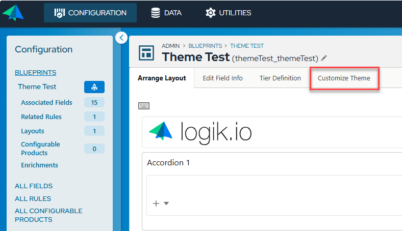Open Associated Fields in sidebar
This screenshot has height=231, width=402.
coord(46,103)
